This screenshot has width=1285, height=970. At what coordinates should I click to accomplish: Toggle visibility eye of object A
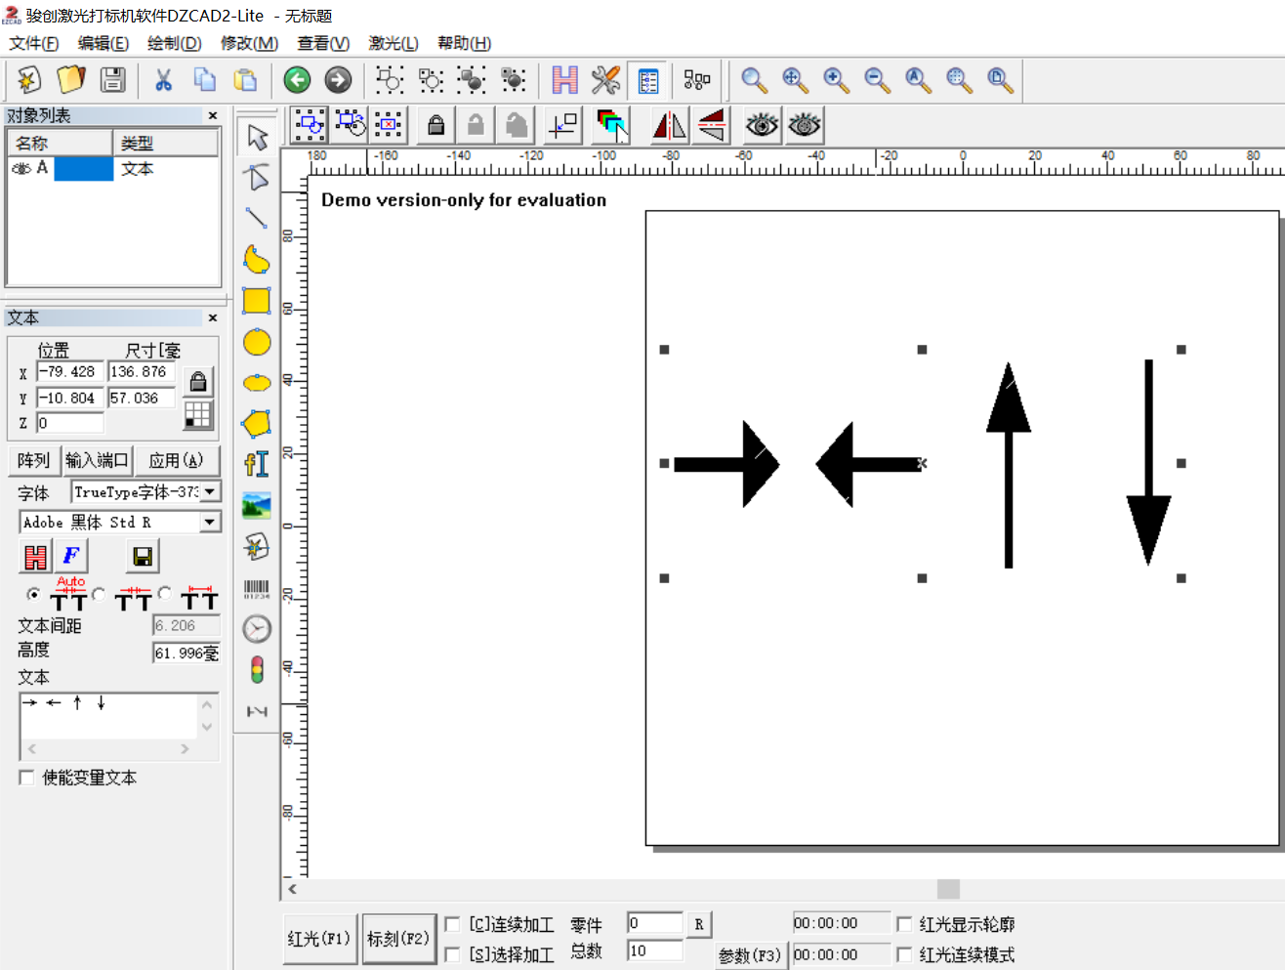coord(21,168)
